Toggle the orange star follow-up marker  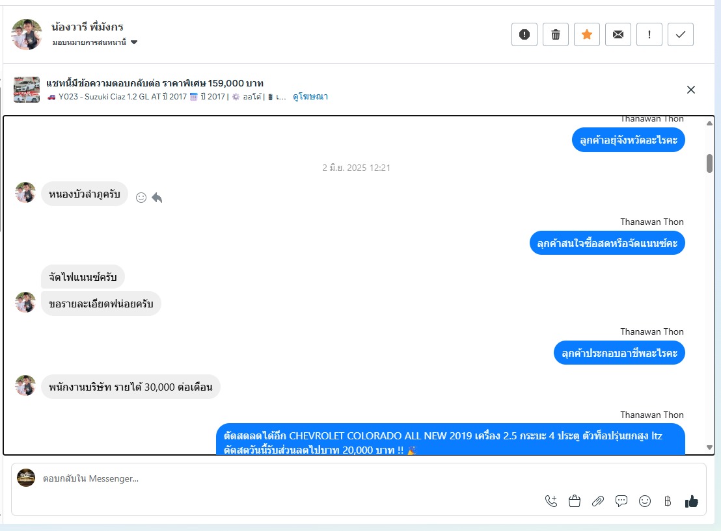point(587,34)
